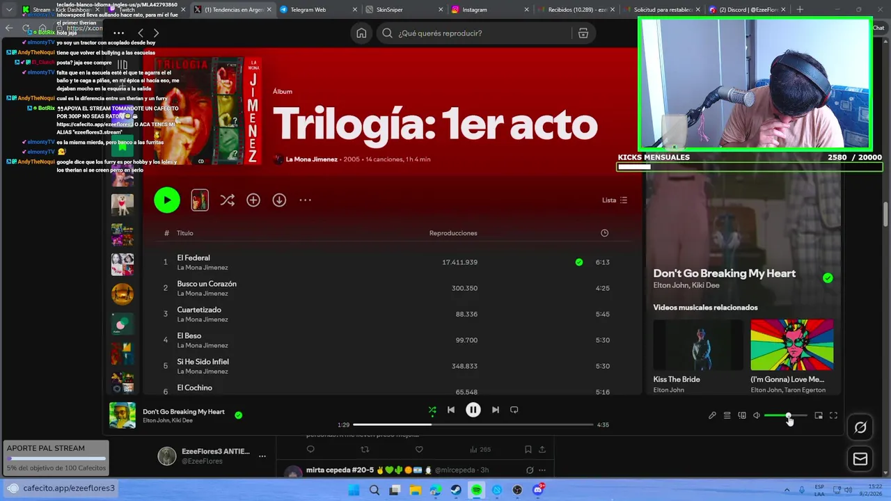
Task: Open X Messages floating button
Action: coord(860,459)
